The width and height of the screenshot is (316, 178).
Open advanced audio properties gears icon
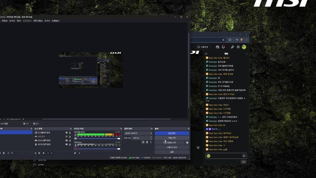(x=75, y=153)
